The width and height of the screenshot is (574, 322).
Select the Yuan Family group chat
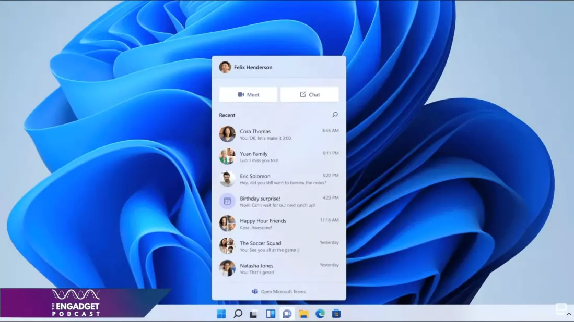[x=278, y=157]
